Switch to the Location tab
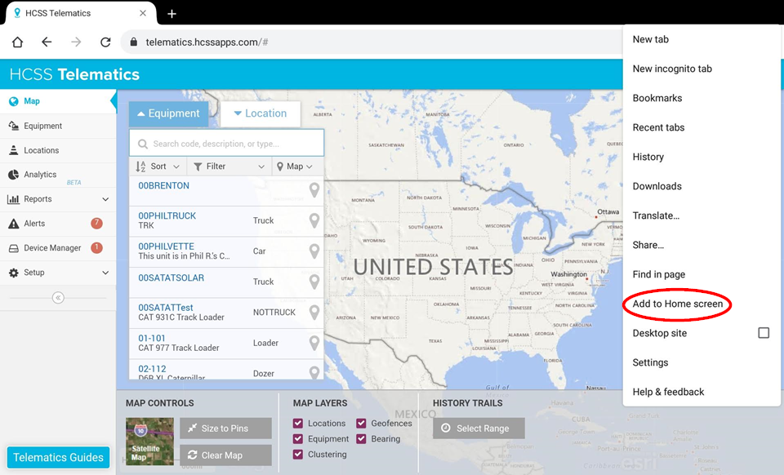 tap(261, 113)
